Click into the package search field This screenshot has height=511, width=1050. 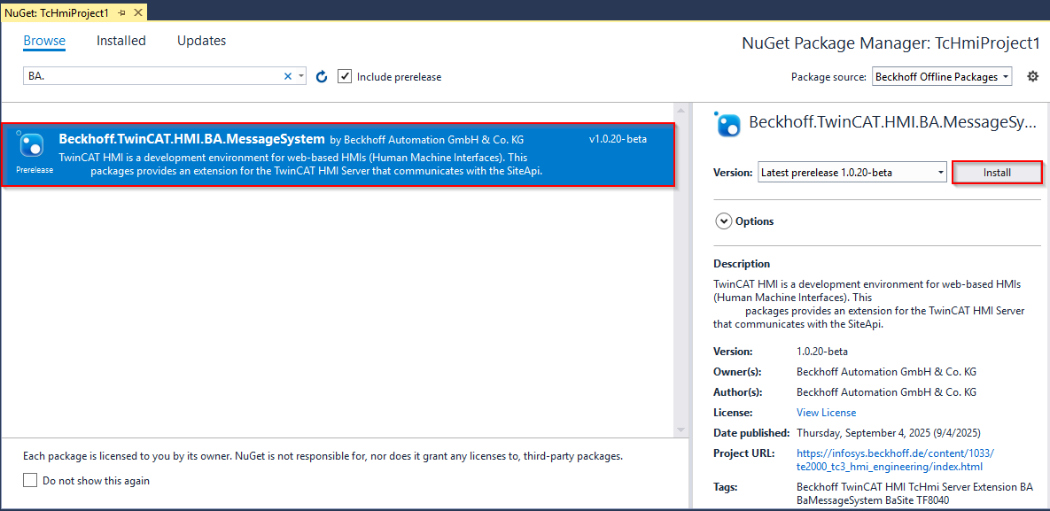pos(151,77)
